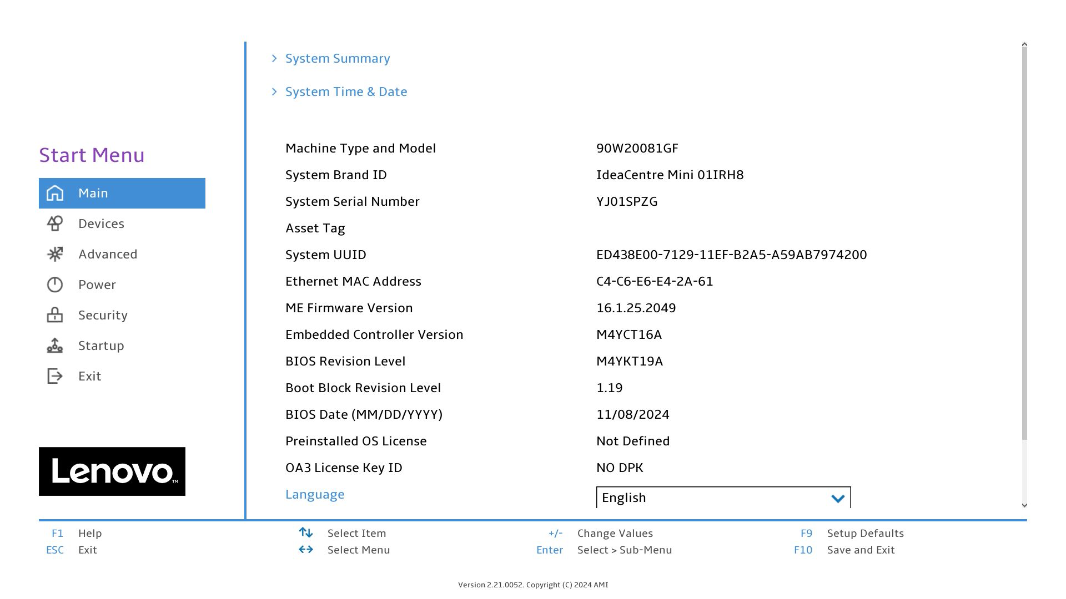Click the AMI version copyright text
The height and width of the screenshot is (599, 1066).
[x=533, y=585]
